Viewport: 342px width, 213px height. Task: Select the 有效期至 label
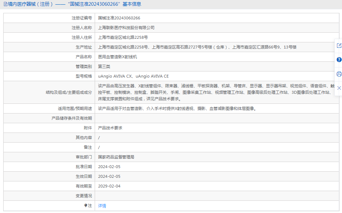(x=84, y=186)
